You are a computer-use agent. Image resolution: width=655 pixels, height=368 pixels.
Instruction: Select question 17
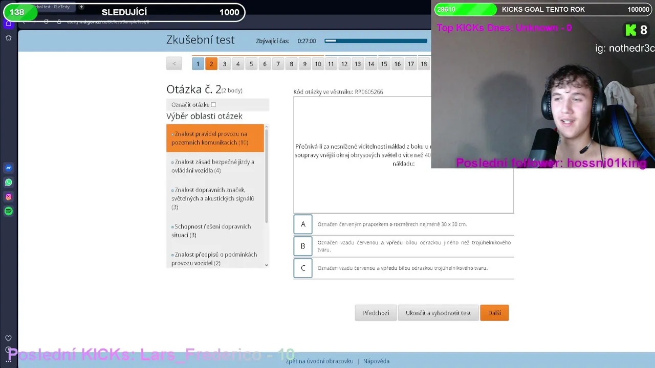[x=411, y=64]
